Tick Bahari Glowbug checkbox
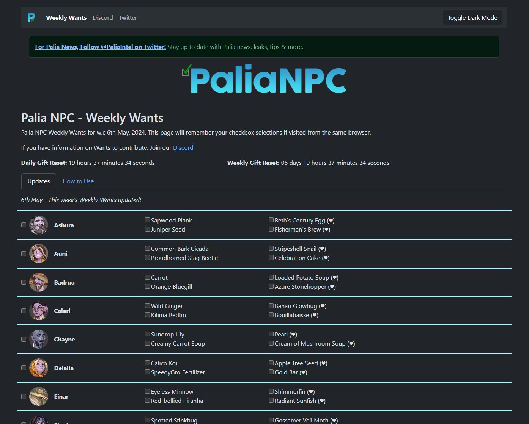This screenshot has height=424, width=529. 271,305
